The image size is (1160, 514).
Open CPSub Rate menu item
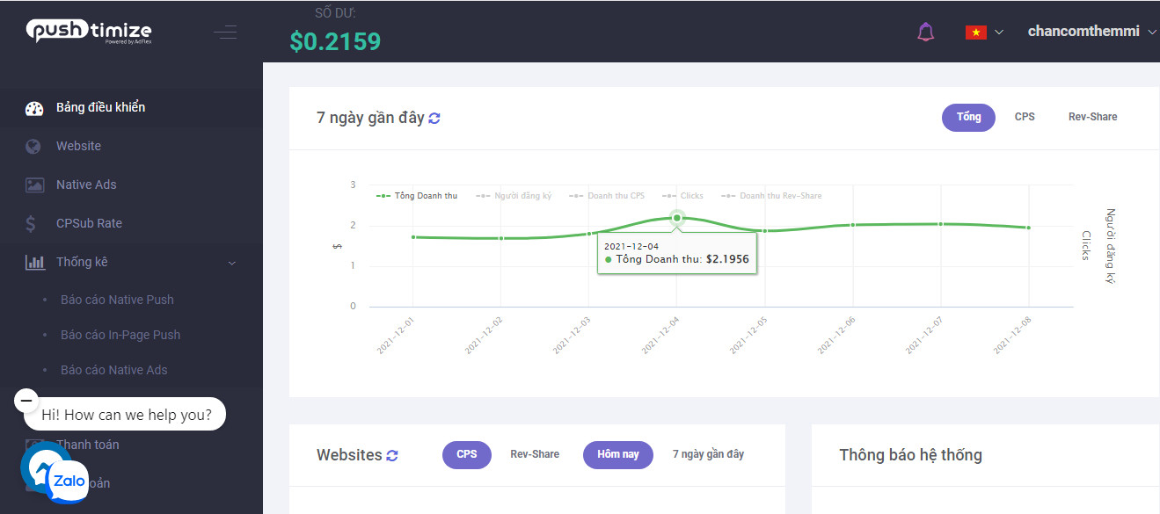pos(89,223)
